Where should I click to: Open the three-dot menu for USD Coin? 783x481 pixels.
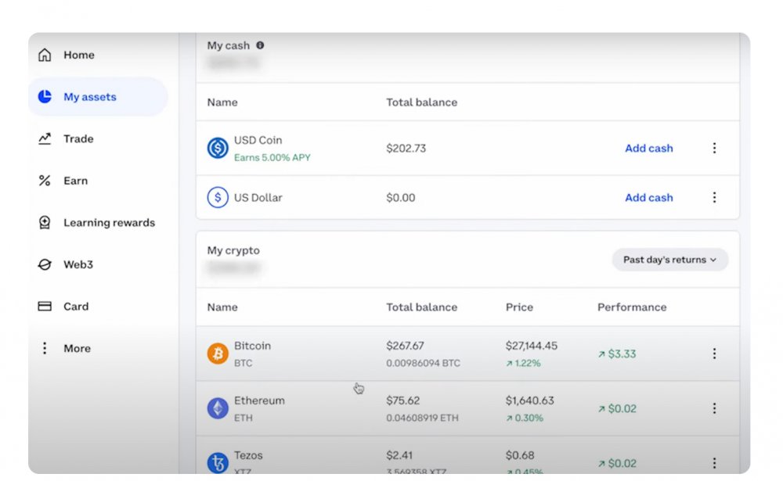click(714, 148)
